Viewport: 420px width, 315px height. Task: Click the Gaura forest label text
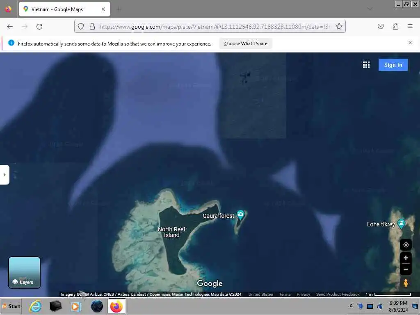(x=218, y=216)
